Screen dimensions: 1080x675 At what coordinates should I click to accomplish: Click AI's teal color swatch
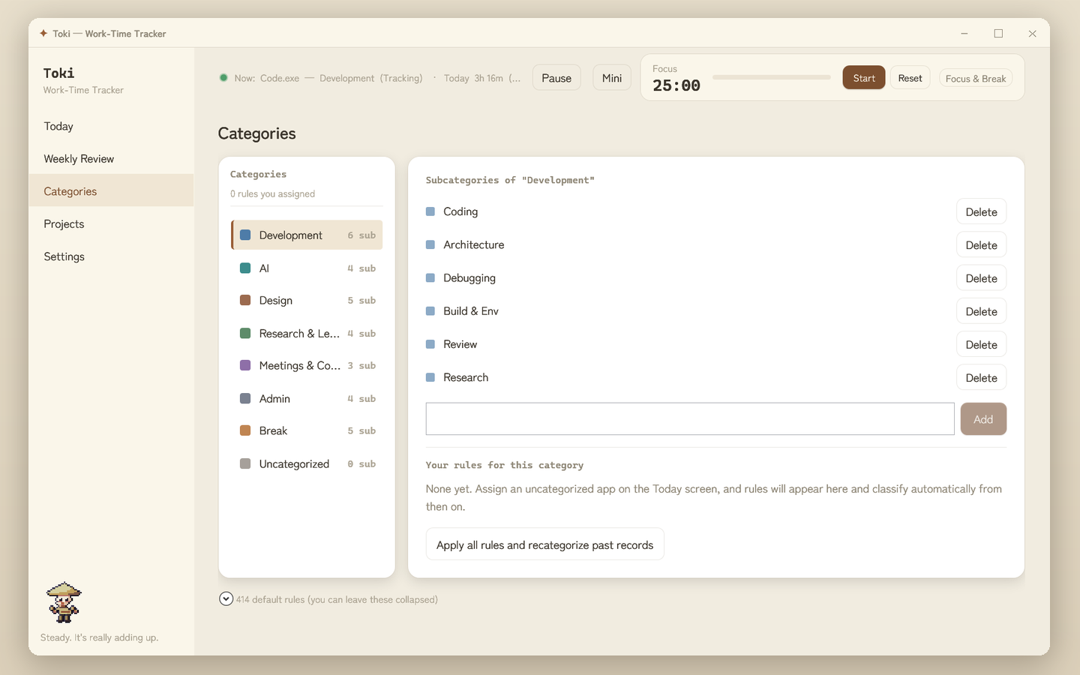(x=245, y=268)
